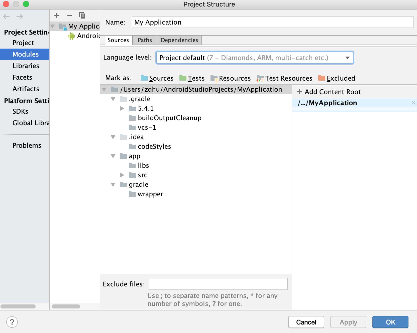417x333 pixels.
Task: Switch to the Paths tab
Action: [145, 40]
